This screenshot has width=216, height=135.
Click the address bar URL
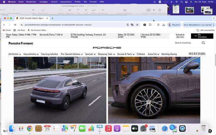coord(58,25)
